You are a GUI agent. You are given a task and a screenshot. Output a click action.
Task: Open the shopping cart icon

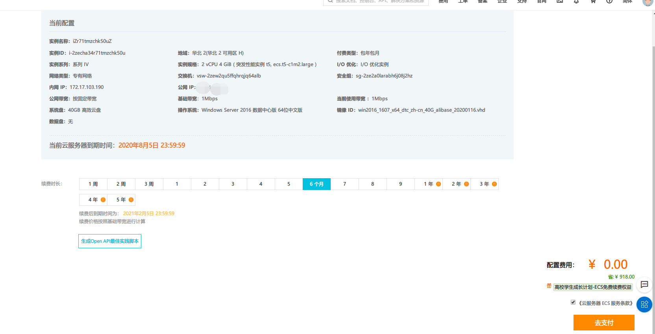(593, 2)
